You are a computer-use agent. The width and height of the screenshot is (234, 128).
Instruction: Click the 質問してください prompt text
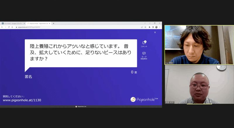(13, 96)
